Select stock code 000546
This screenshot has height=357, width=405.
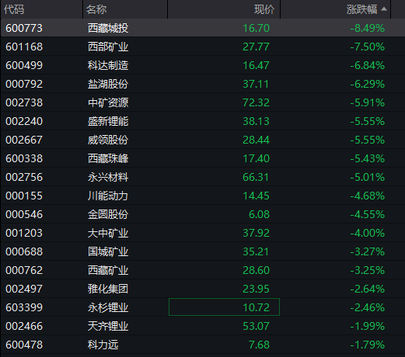pos(24,214)
